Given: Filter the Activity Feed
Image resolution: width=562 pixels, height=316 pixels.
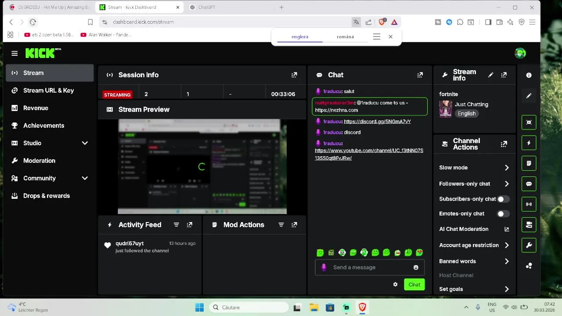Looking at the screenshot, I should coord(176,225).
